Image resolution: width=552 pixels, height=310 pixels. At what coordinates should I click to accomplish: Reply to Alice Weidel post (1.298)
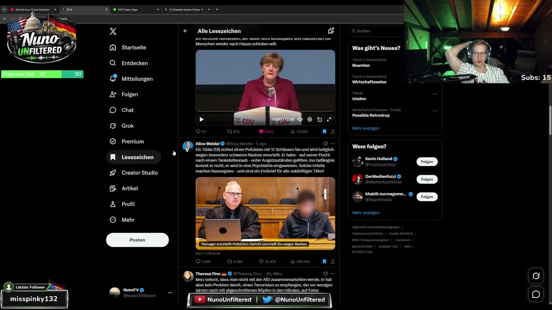tap(203, 261)
